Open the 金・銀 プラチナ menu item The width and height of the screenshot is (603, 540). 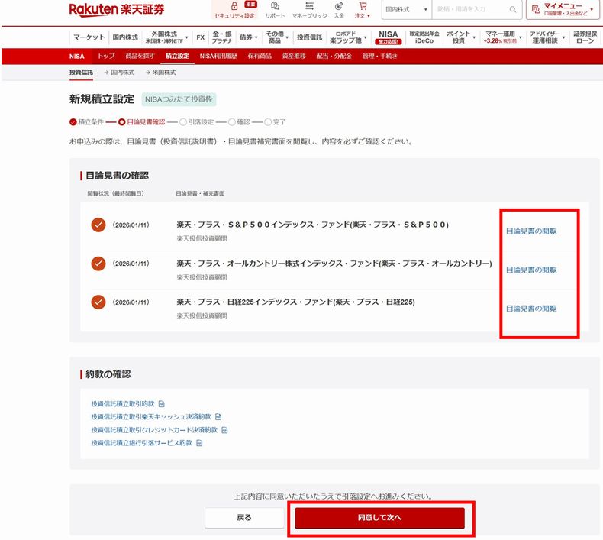coord(222,37)
